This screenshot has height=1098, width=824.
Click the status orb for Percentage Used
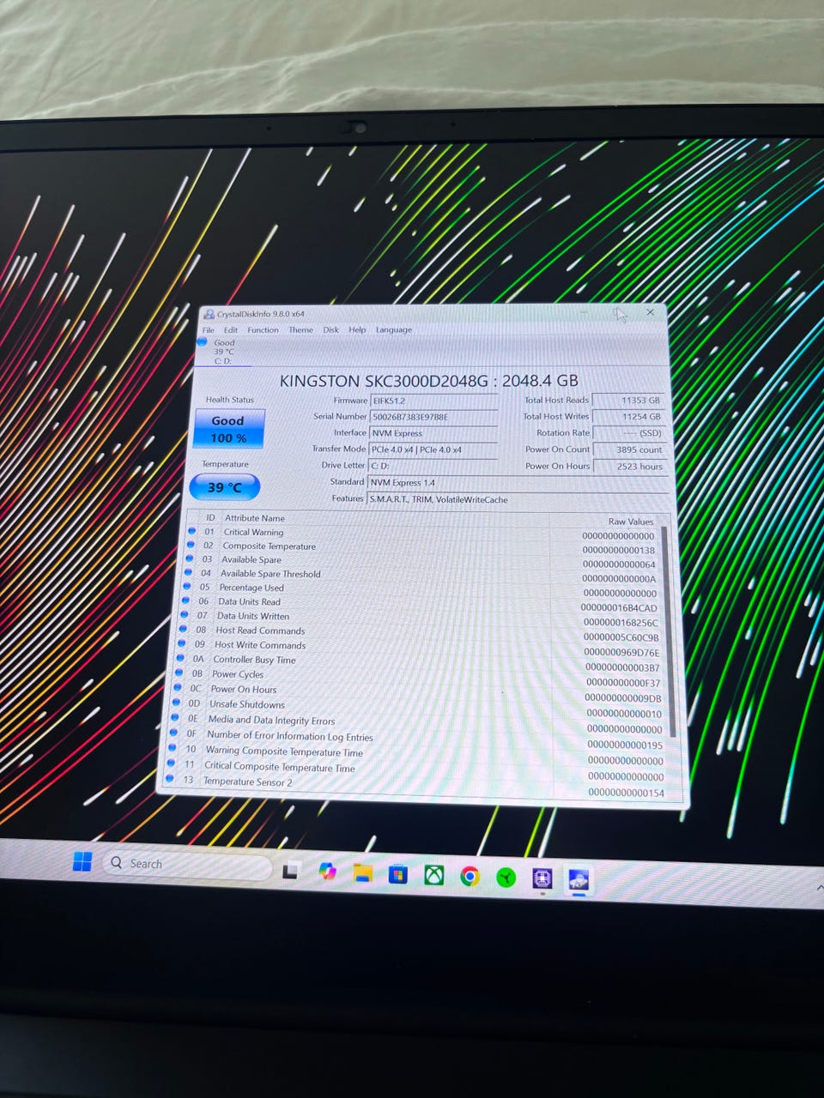tap(187, 587)
